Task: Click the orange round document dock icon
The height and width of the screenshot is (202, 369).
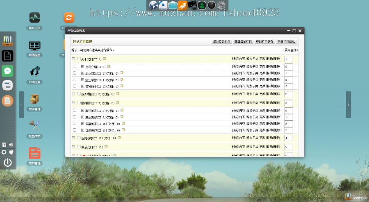Action: pyautogui.click(x=7, y=101)
